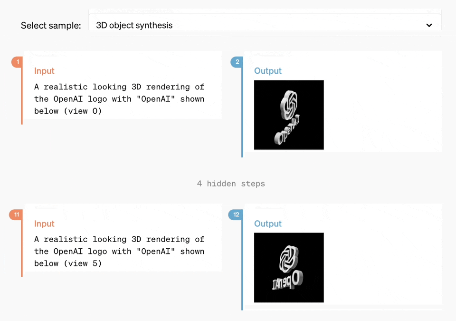Click the step 12 blue badge

236,214
